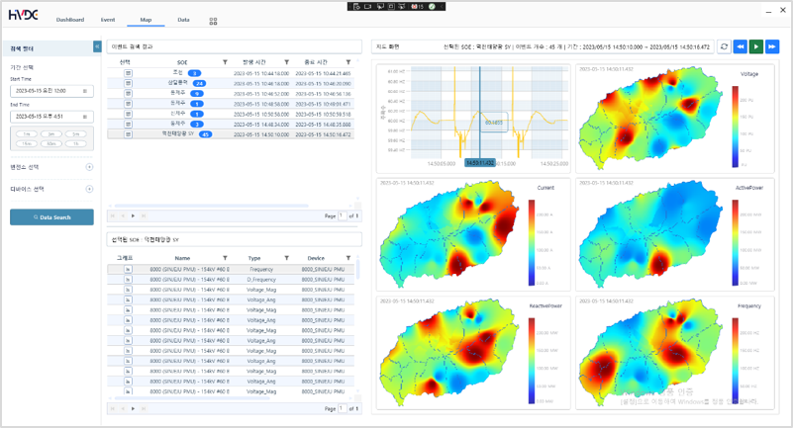Click the fast-forward playback button
The image size is (793, 428).
pos(772,46)
